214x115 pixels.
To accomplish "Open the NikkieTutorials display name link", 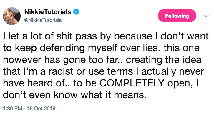I will click(48, 12).
